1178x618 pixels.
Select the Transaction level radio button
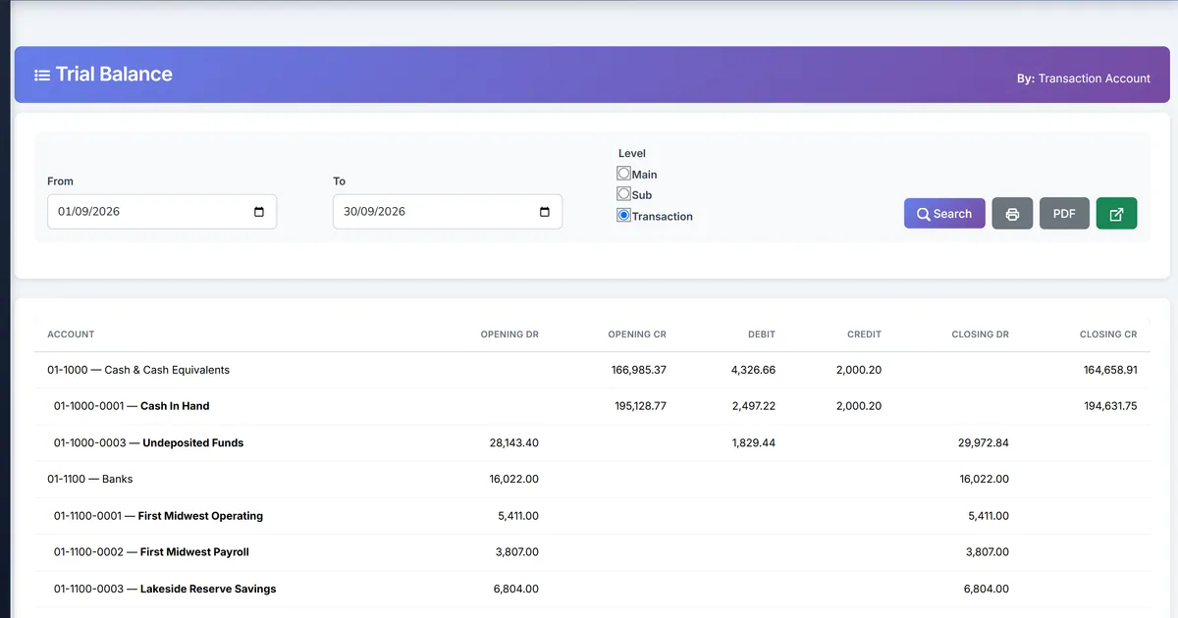623,216
